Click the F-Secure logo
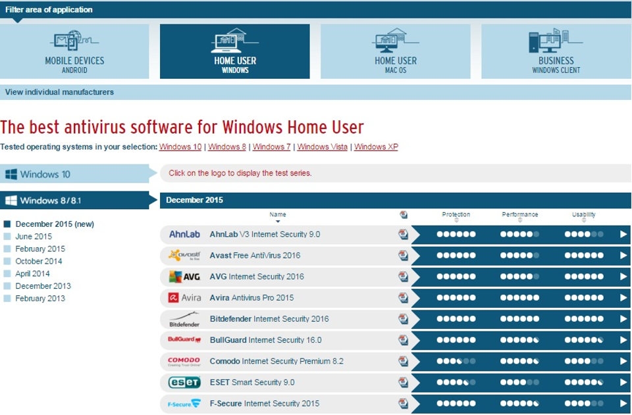The width and height of the screenshot is (632, 415). (x=184, y=403)
